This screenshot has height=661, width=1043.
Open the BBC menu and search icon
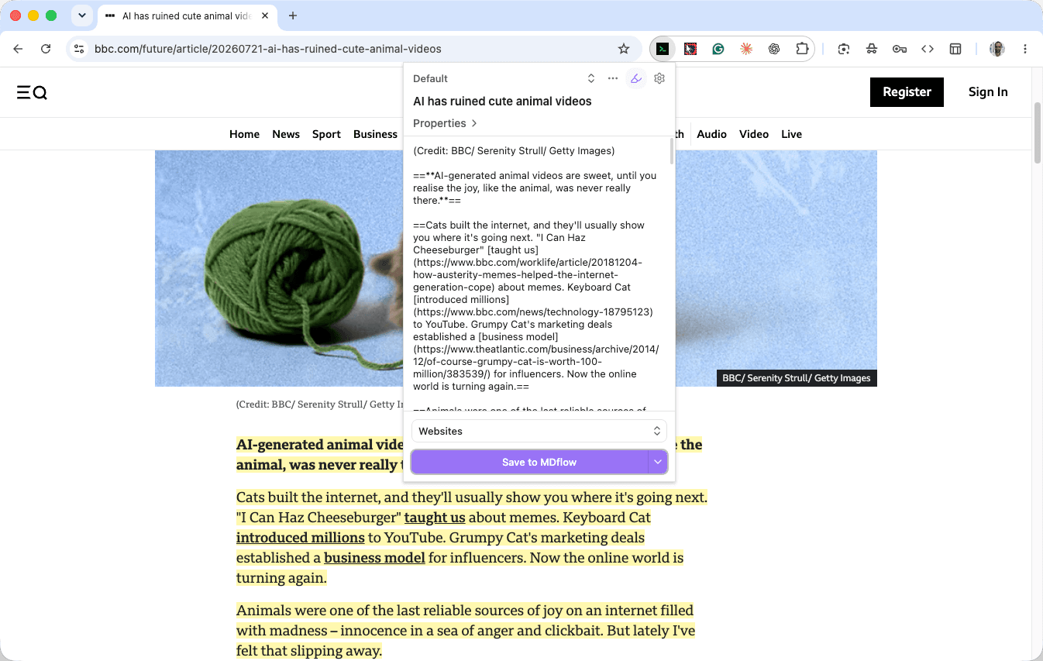point(32,93)
